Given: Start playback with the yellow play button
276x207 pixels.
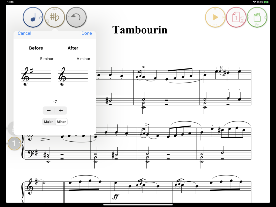Looking at the screenshot, I should [x=215, y=17].
